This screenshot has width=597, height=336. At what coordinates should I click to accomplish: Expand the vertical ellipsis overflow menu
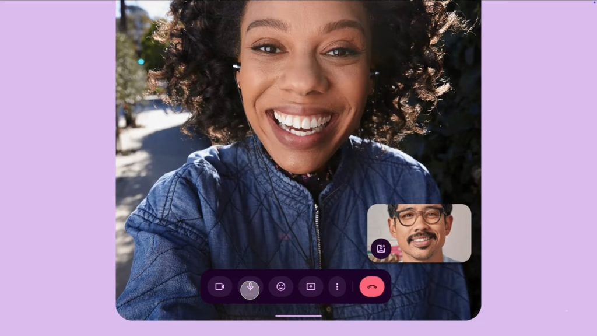(337, 286)
